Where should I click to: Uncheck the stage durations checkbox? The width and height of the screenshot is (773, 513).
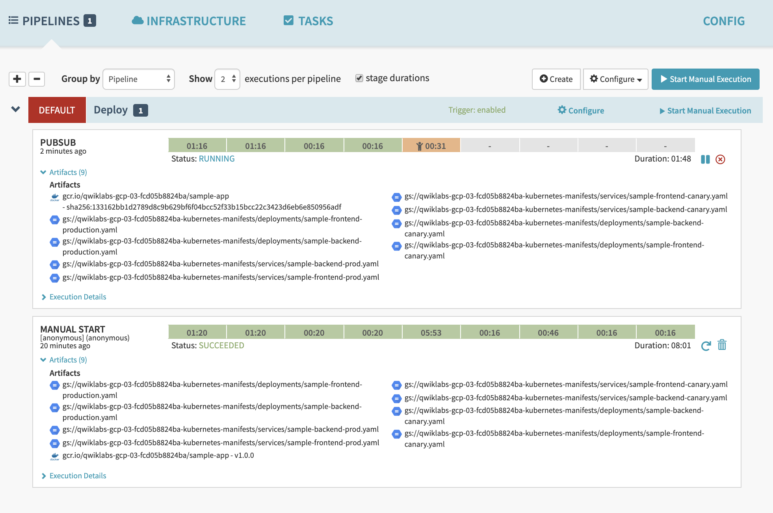[359, 78]
